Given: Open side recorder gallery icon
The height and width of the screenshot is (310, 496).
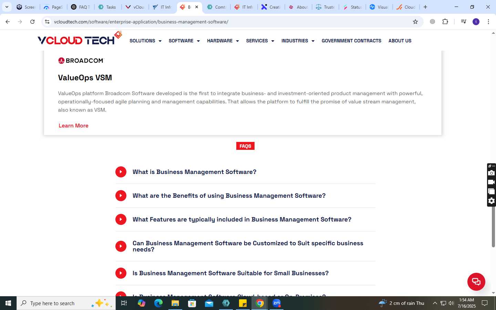Looking at the screenshot, I should 492,192.
